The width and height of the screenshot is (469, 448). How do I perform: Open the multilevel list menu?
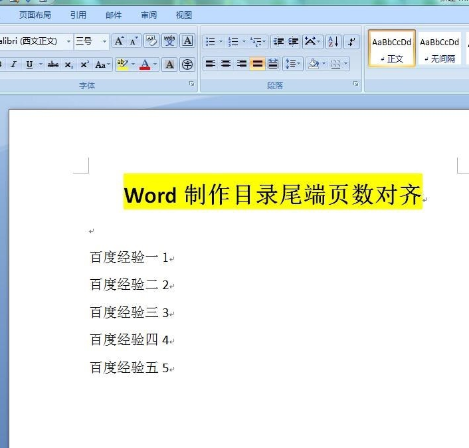pyautogui.click(x=258, y=42)
